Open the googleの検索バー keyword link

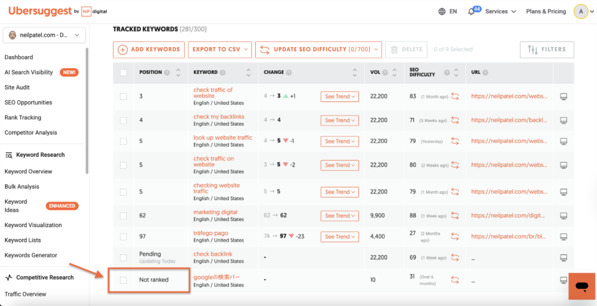click(217, 277)
